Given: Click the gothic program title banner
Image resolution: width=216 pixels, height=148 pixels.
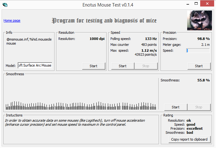Looking at the screenshot, I should [x=104, y=20].
